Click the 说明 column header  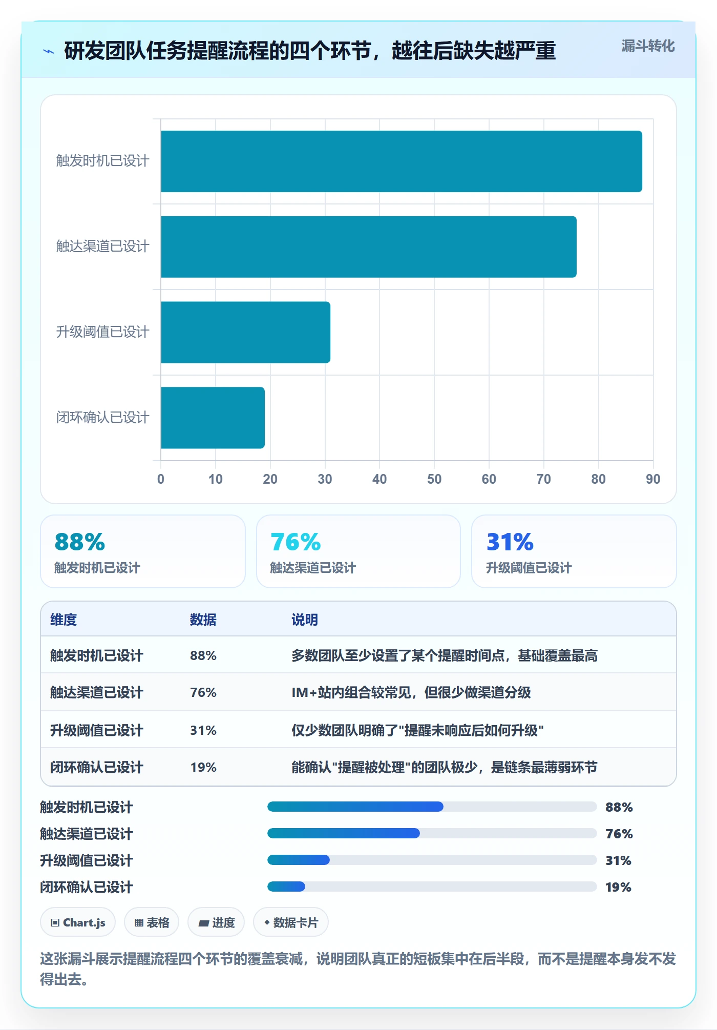pos(305,620)
